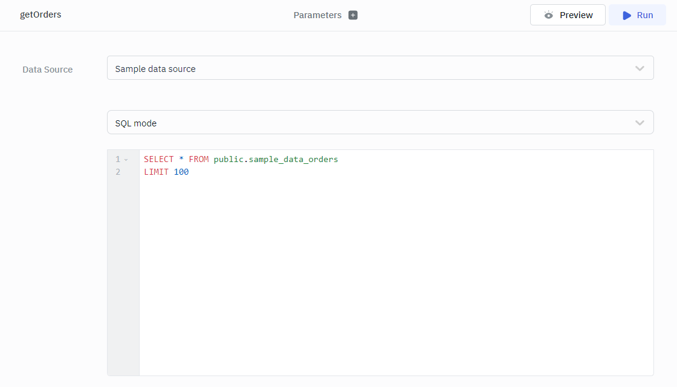
Task: Click line number 1 in editor gutter
Action: [x=118, y=160]
